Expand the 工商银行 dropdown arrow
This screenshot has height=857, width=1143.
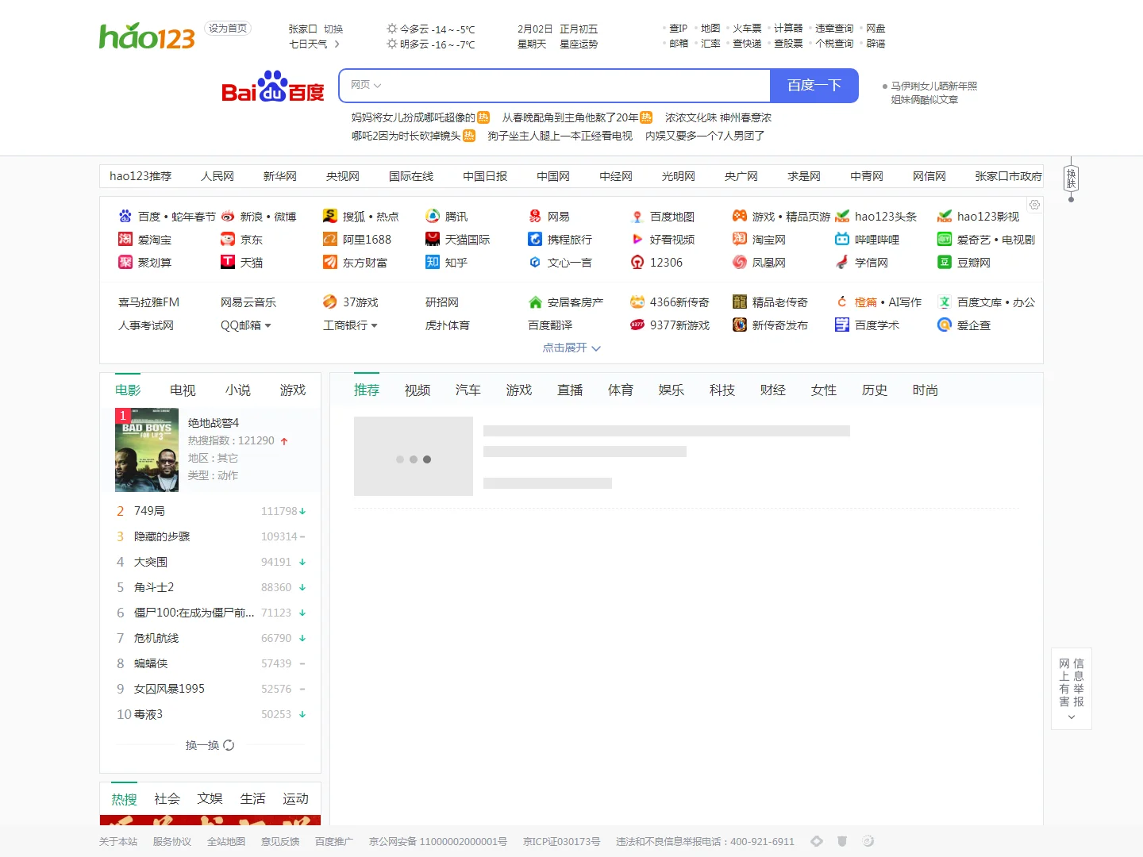[x=374, y=325]
